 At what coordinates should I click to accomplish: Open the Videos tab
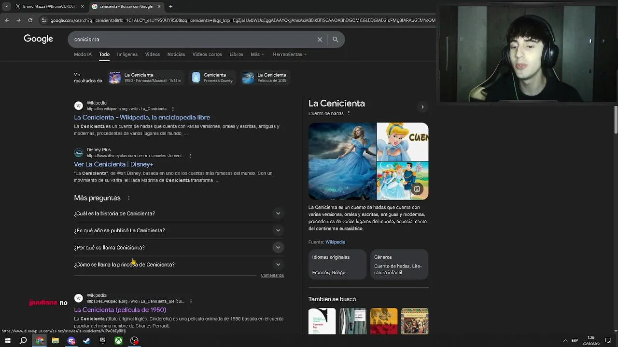153,54
